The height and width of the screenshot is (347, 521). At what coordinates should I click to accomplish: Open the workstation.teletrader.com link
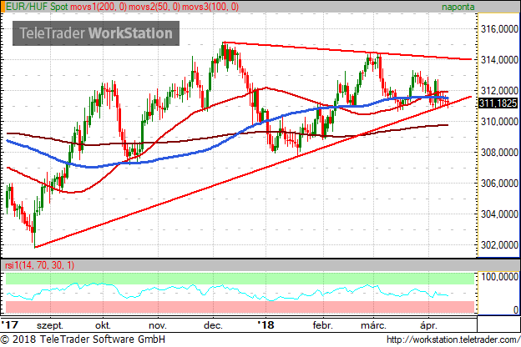tap(453, 339)
